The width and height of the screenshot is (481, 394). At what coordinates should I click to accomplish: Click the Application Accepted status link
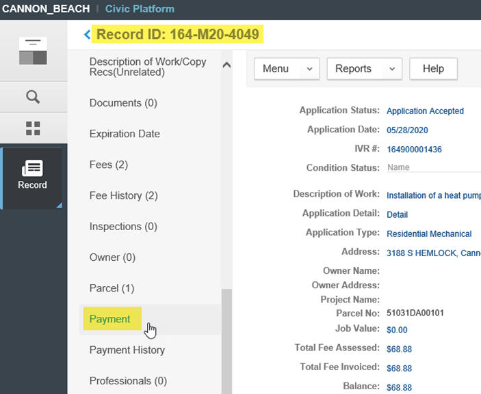(425, 111)
